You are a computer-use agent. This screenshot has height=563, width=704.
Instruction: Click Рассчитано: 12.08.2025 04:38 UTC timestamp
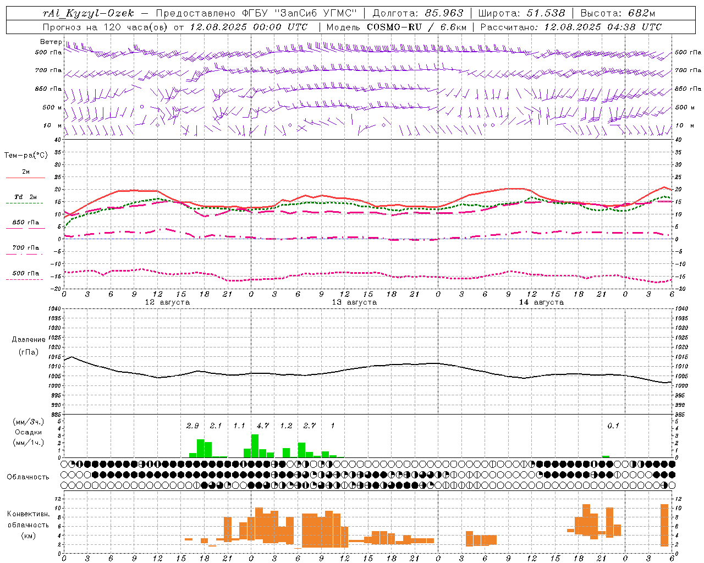pos(571,27)
